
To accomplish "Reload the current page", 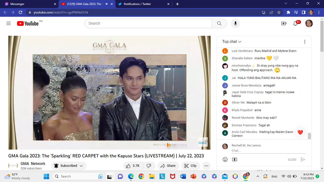I will [20, 12].
